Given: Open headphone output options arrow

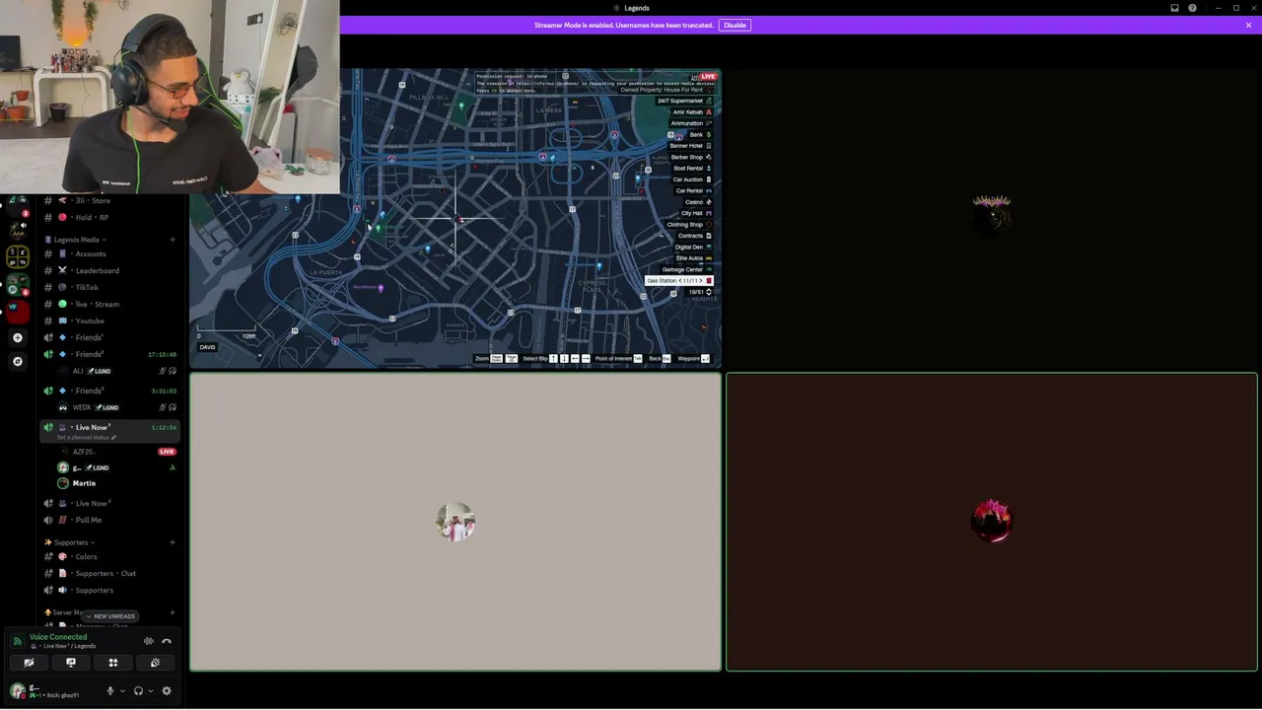Looking at the screenshot, I should coord(150,691).
